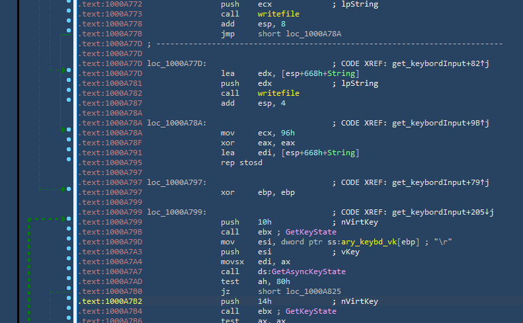Click margin dot at 1000A782 call writefile
Viewport: 523px width, 323px height.
(69, 93)
